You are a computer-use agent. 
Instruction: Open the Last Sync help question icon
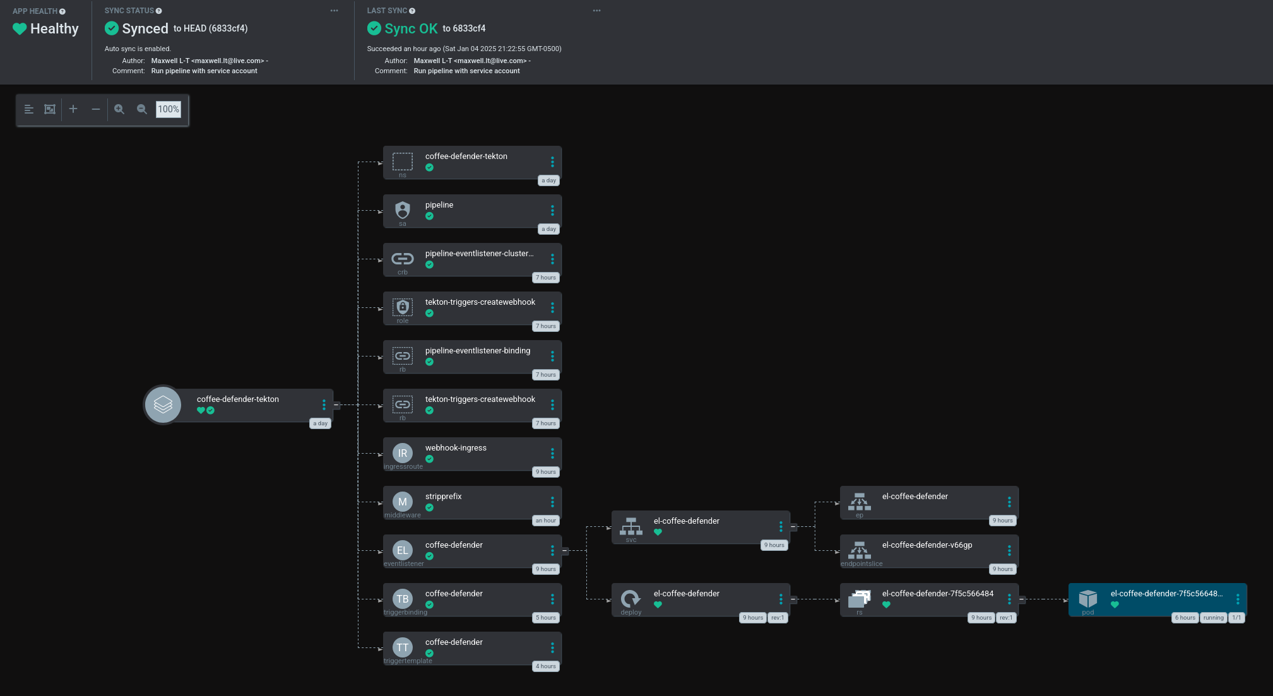(x=412, y=11)
